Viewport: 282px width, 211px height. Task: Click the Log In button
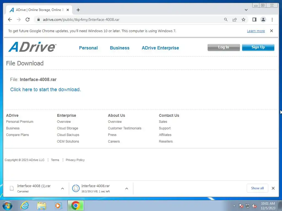coord(224,47)
